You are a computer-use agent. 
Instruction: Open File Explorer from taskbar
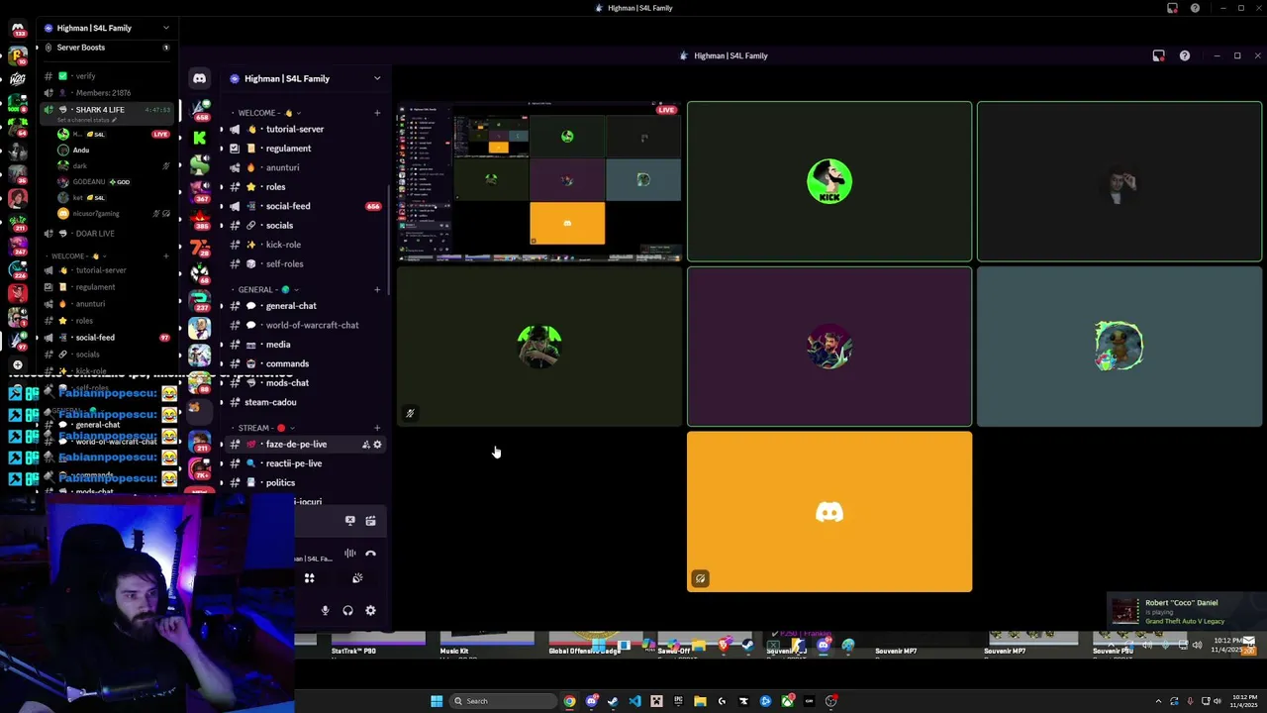[700, 701]
